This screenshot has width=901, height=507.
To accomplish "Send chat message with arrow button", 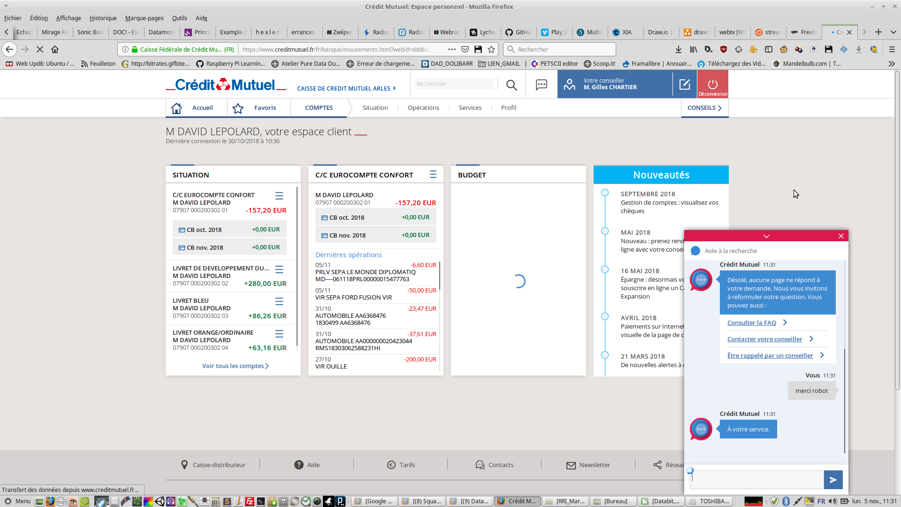I will tap(833, 480).
